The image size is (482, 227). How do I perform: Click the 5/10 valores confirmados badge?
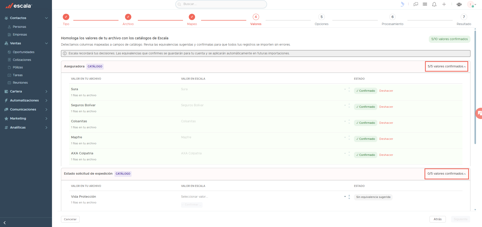click(x=450, y=39)
